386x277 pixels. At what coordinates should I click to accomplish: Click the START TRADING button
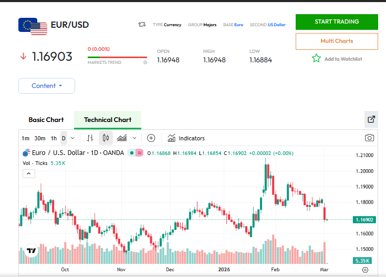pyautogui.click(x=337, y=22)
